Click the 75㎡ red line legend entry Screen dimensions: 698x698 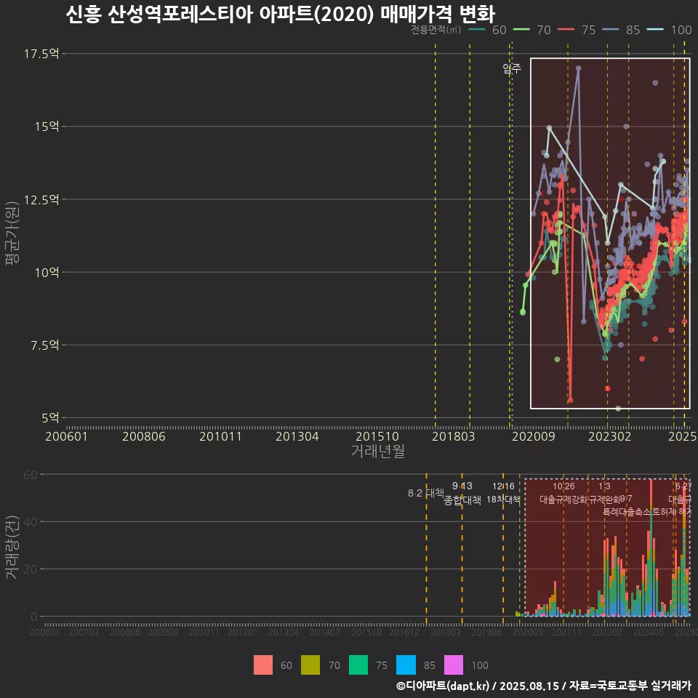577,30
